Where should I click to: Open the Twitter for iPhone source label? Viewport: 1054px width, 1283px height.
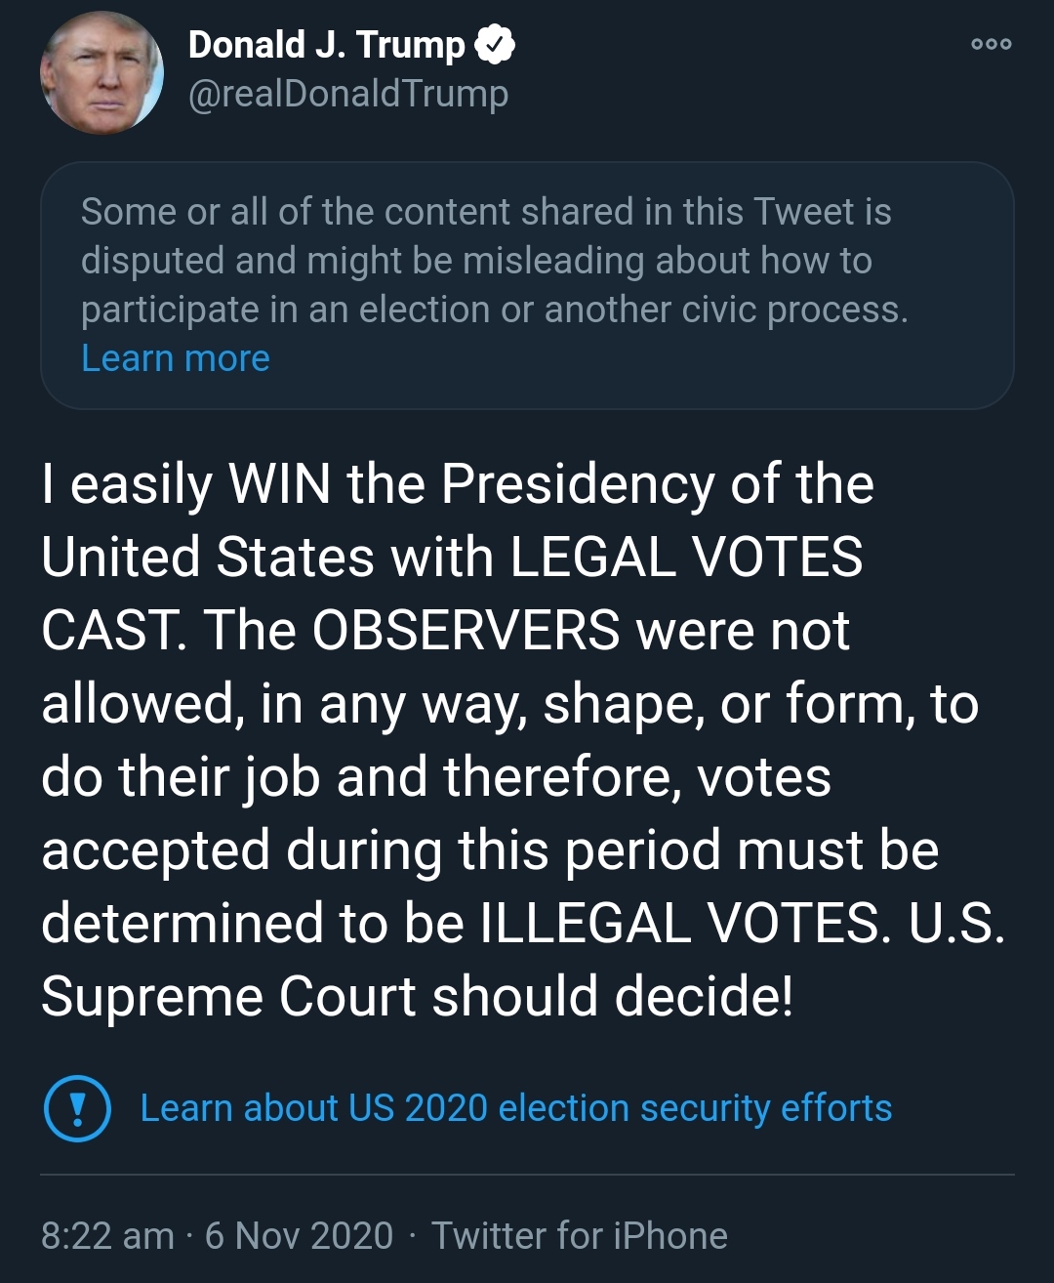coord(580,1235)
